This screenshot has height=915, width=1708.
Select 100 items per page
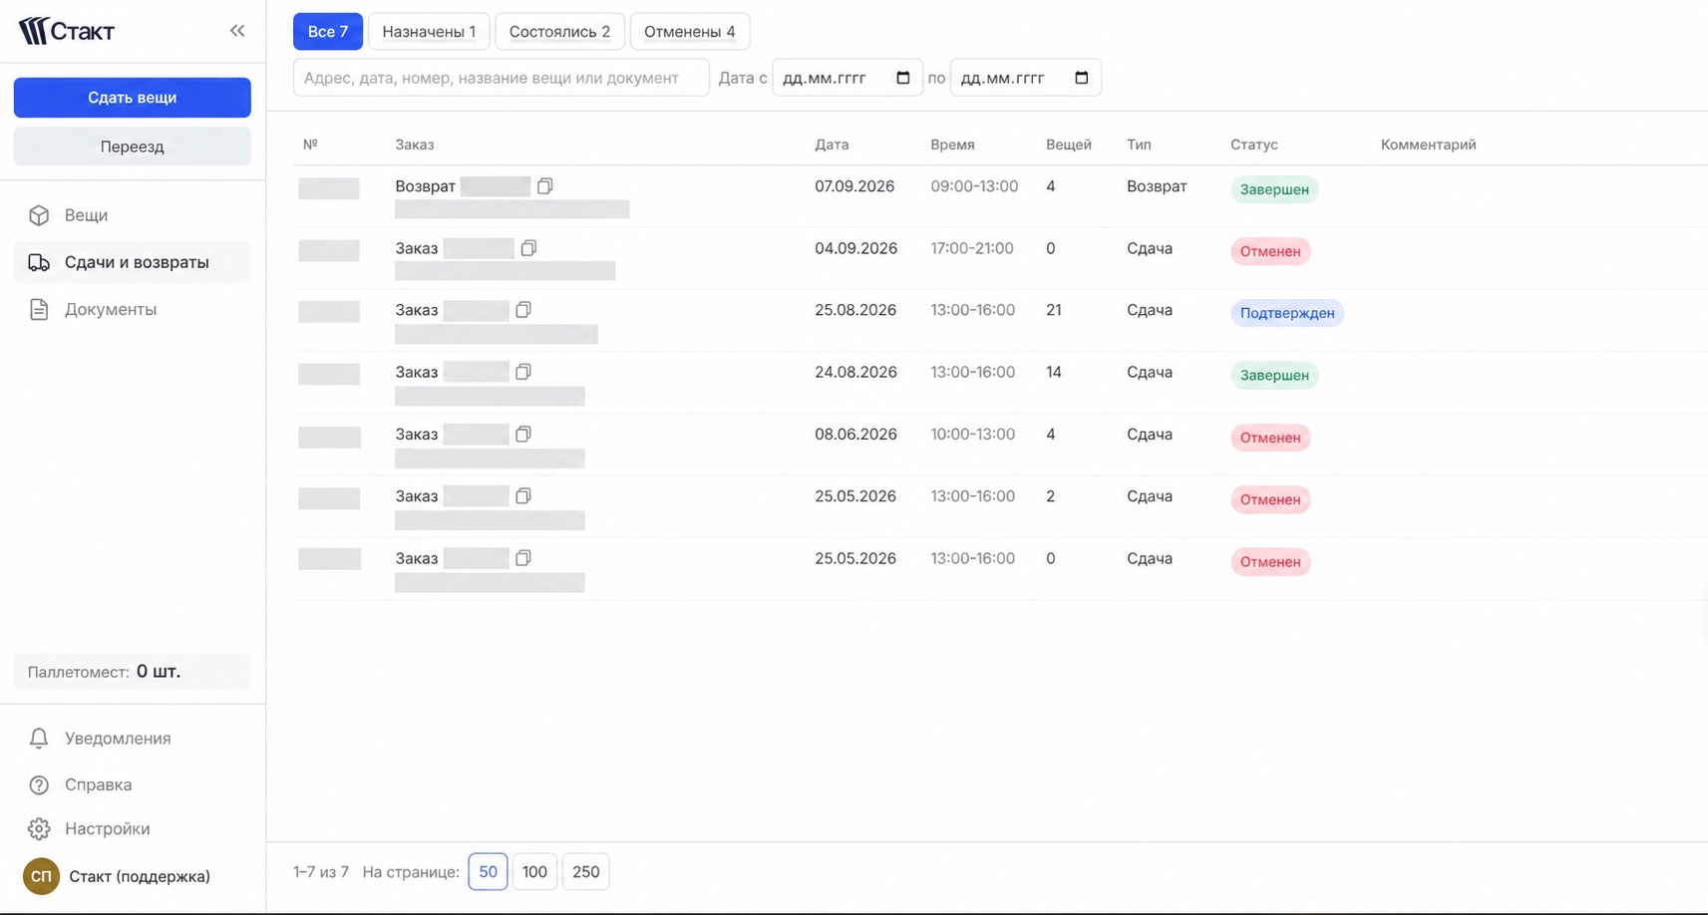(534, 872)
